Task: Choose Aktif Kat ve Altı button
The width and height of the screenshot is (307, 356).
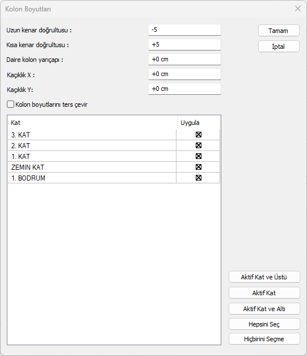Action: click(264, 308)
